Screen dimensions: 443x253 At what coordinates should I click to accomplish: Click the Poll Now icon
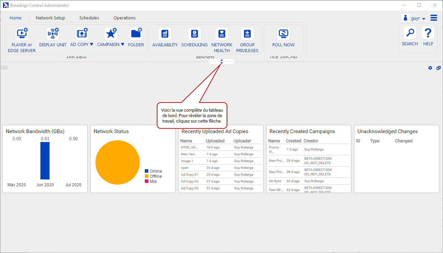click(283, 34)
